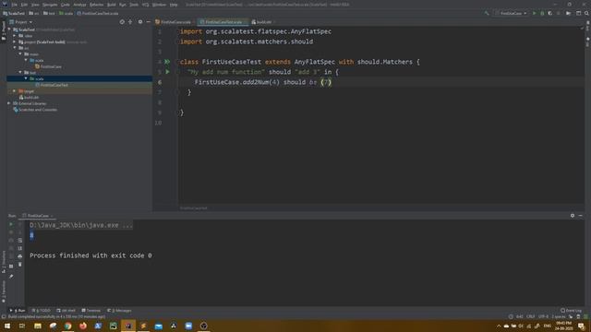Expand the .idea folder node
591x332 pixels.
coord(15,36)
